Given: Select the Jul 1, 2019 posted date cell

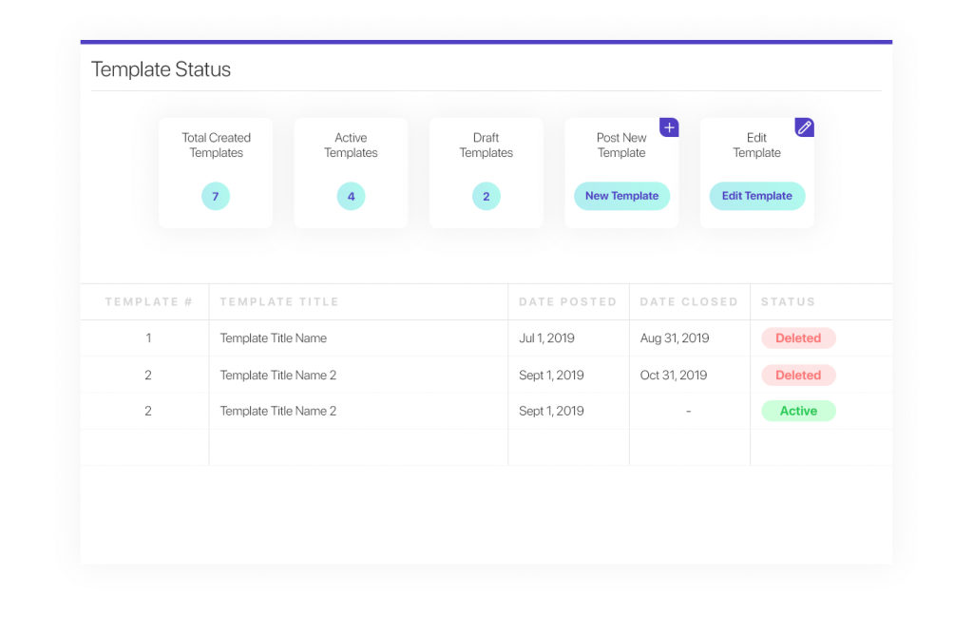Looking at the screenshot, I should [546, 338].
